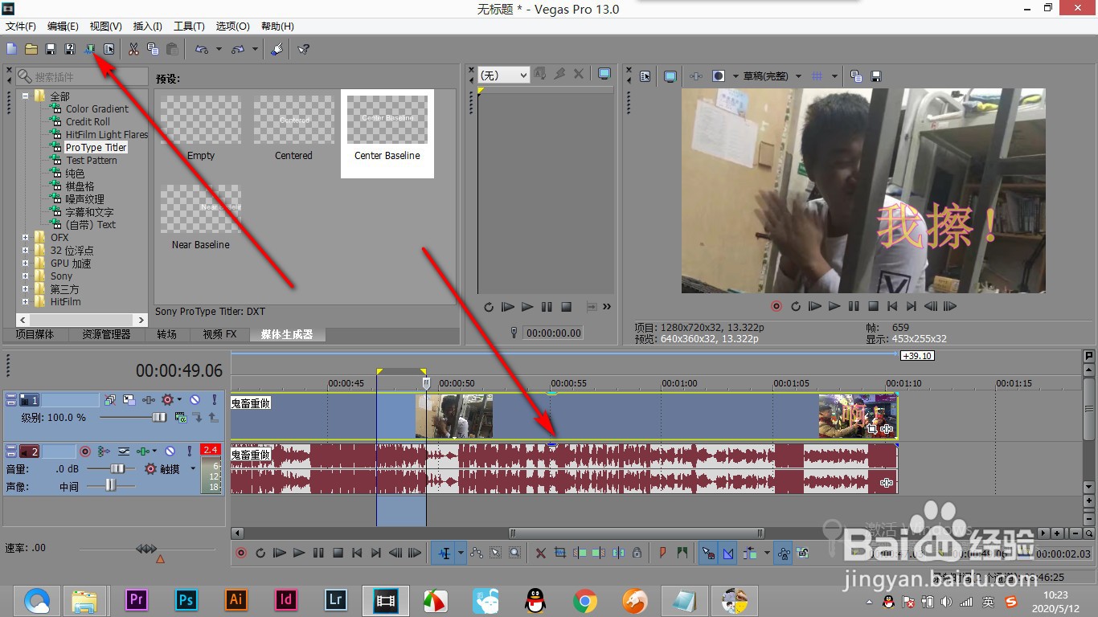Solo audio track 2

pos(190,451)
